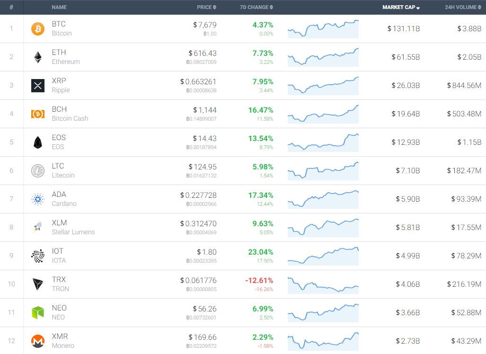Click the IOTA row sparkline chart
The image size is (486, 354).
323,256
